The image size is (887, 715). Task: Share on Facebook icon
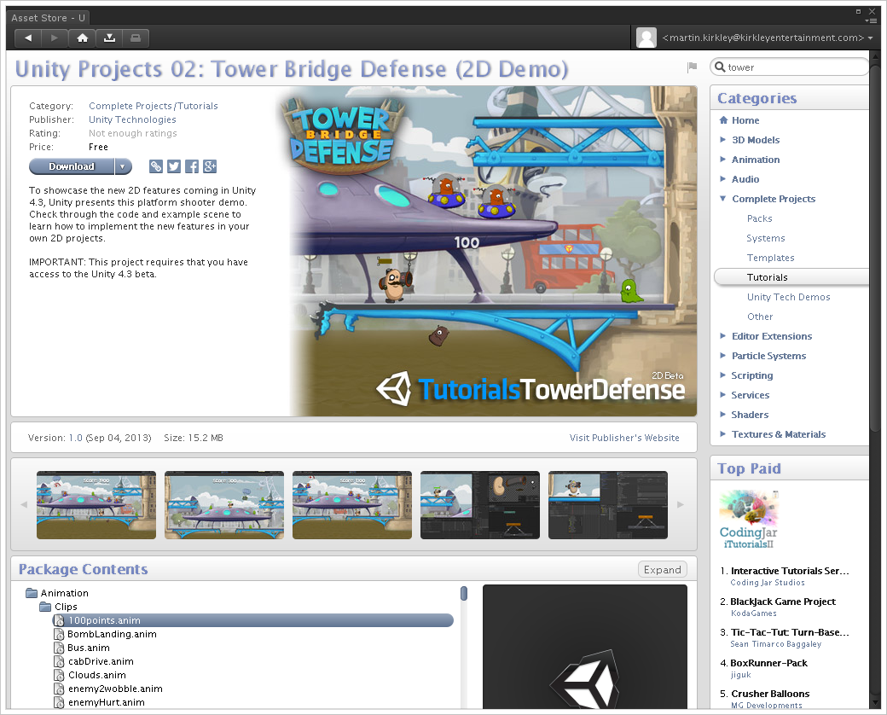[x=192, y=166]
